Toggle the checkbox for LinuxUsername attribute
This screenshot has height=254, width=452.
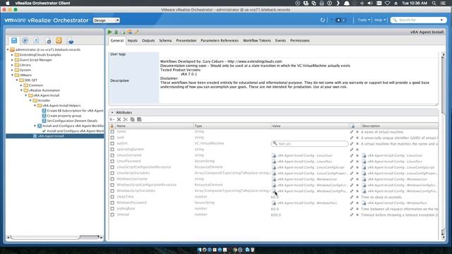coord(112,155)
